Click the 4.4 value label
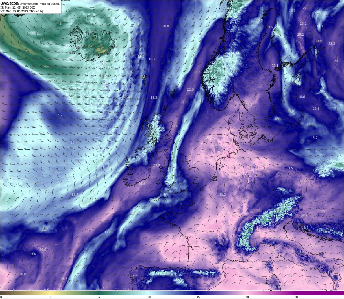Viewport: 344px width, 299px height. [x=46, y=66]
